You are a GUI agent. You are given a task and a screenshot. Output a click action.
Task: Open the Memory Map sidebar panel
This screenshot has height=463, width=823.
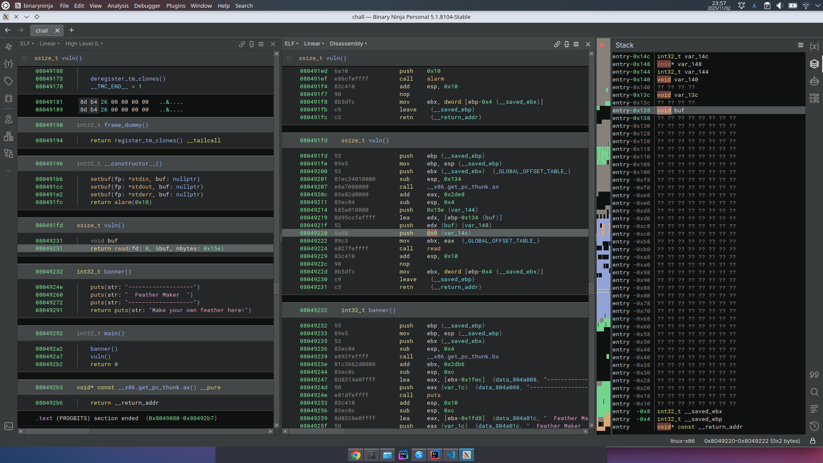point(9,120)
